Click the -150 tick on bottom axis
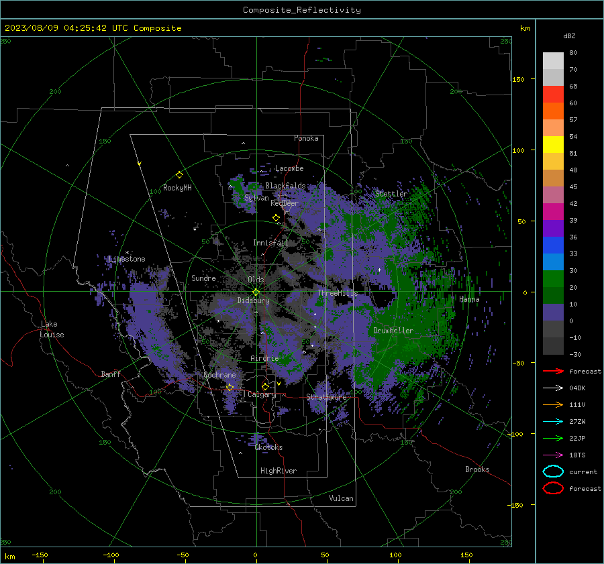The height and width of the screenshot is (564, 604). click(40, 555)
